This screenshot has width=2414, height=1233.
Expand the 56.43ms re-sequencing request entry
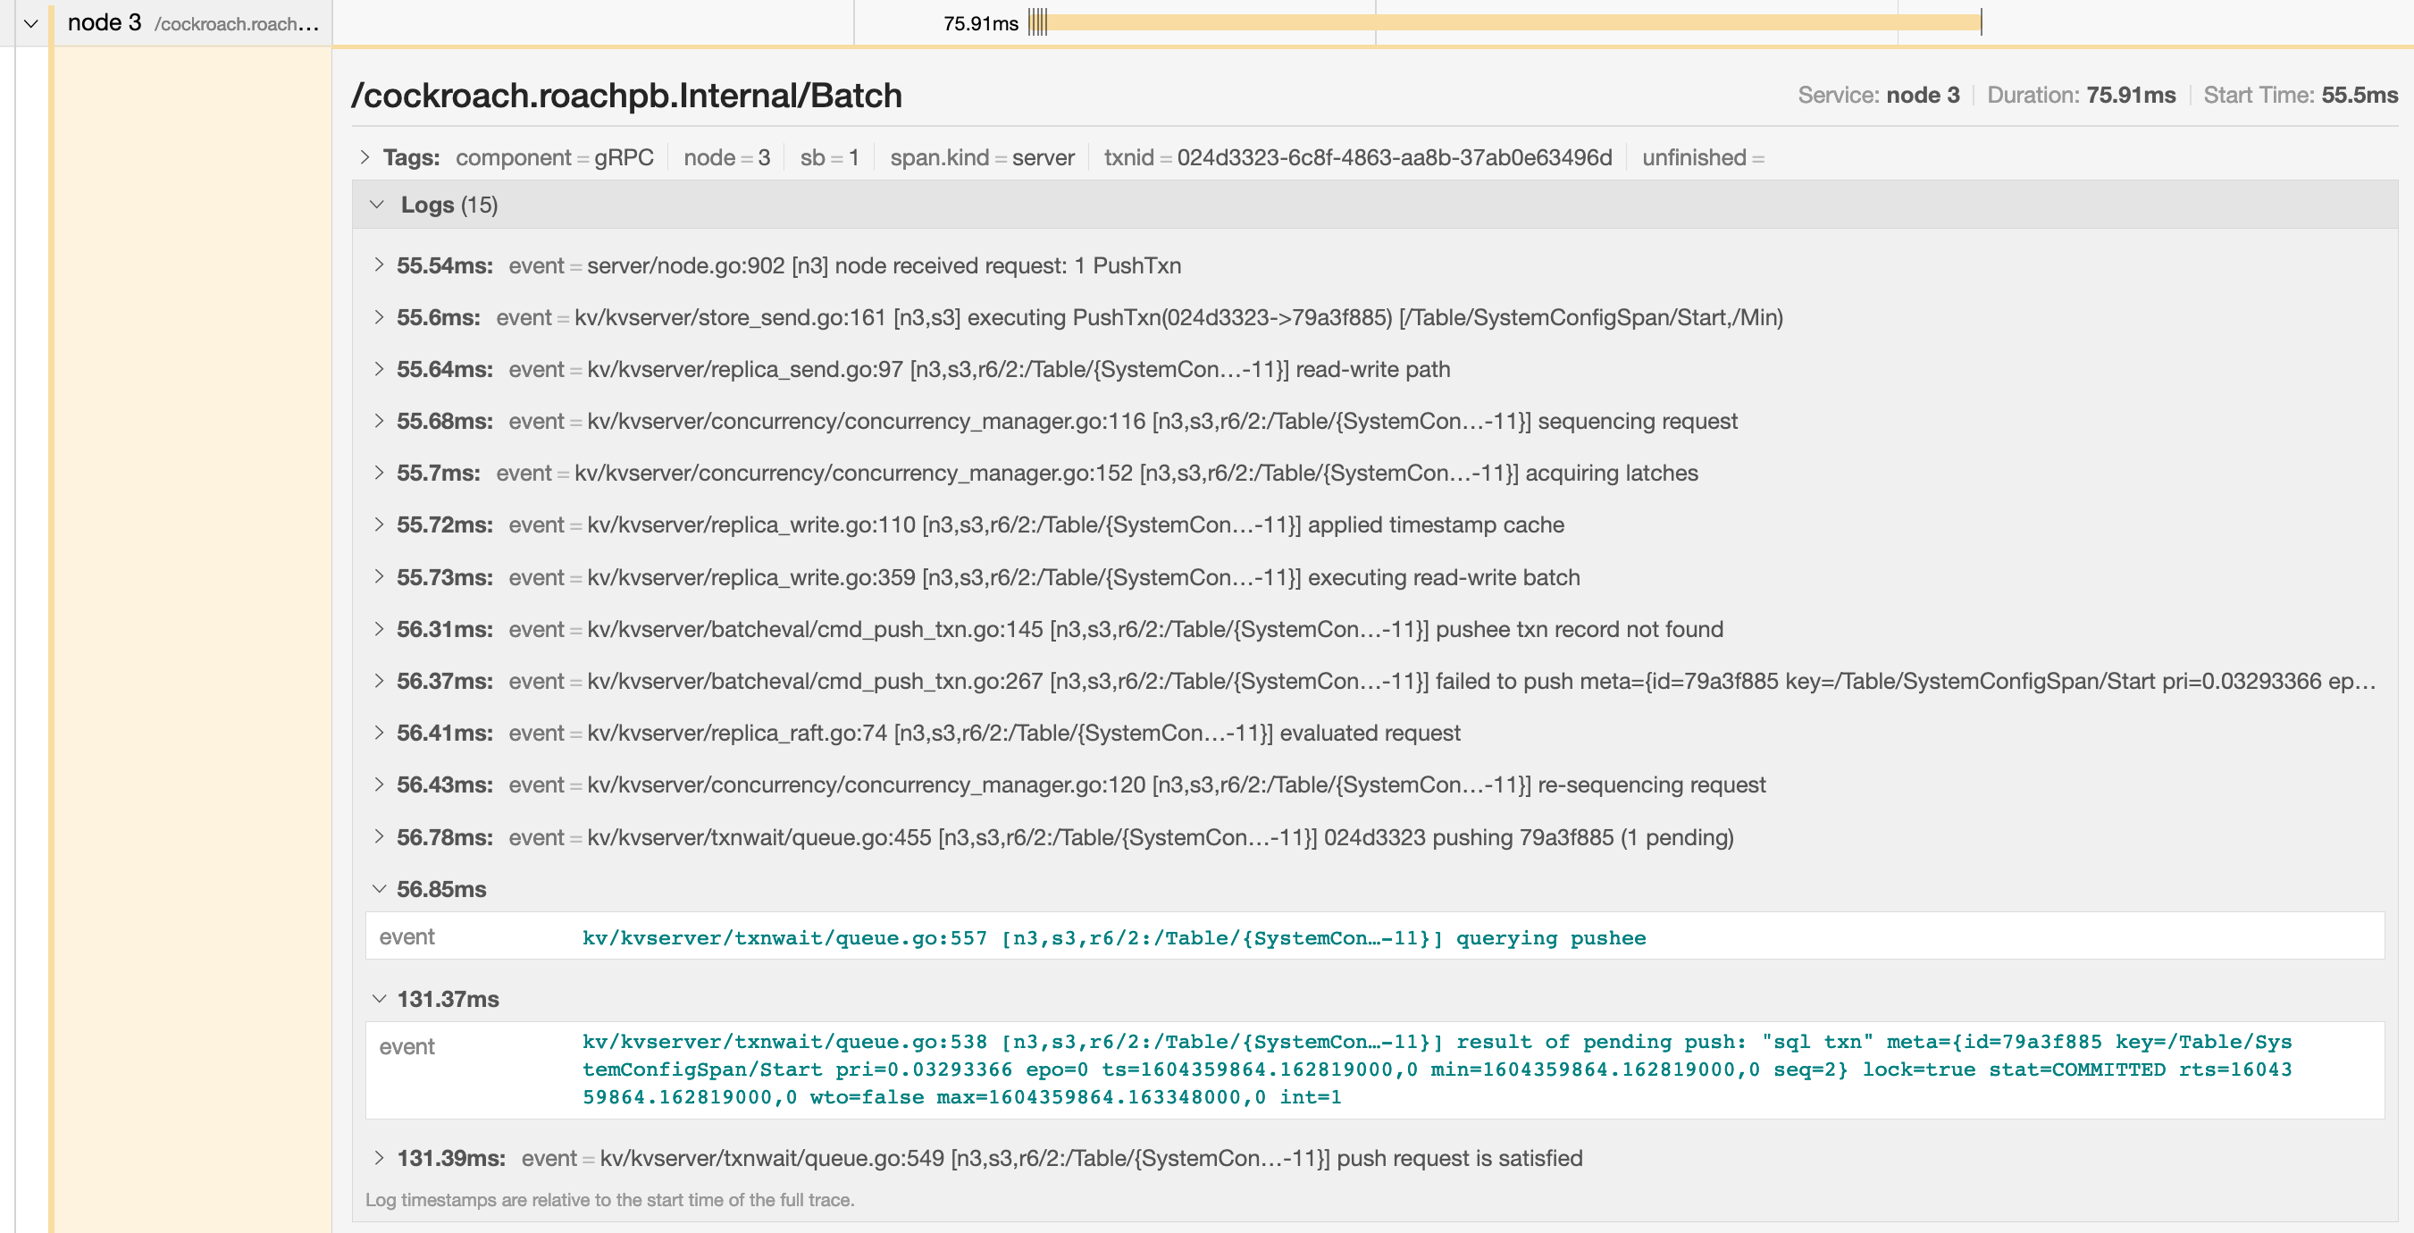tap(379, 785)
